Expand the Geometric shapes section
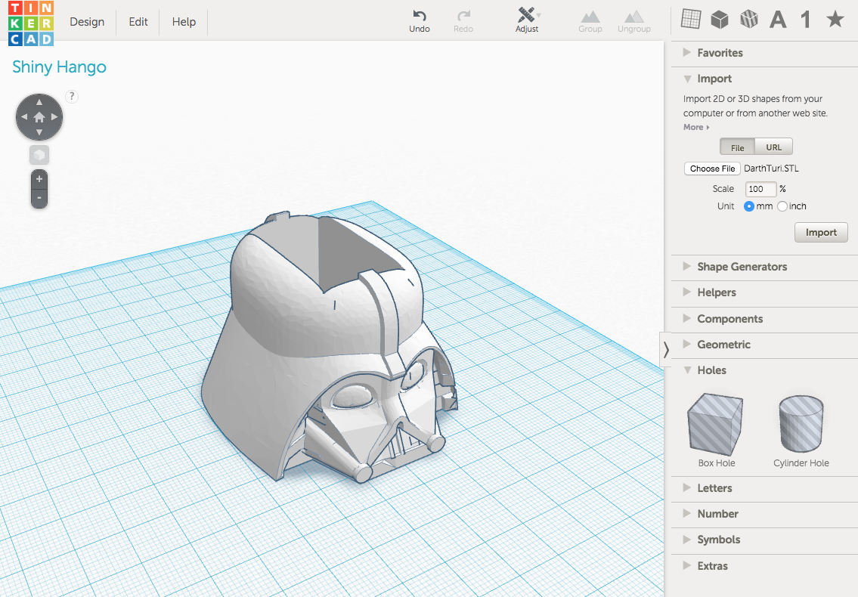Screen dimensions: 858x597 723,345
